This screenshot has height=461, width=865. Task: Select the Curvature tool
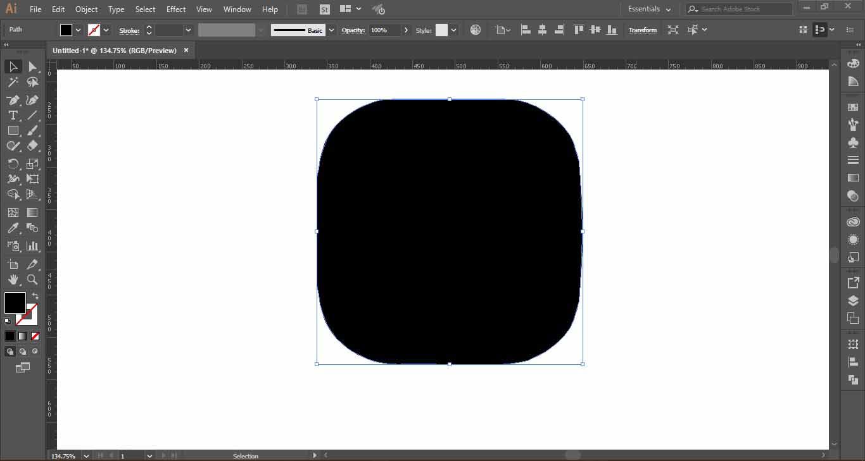(x=32, y=100)
